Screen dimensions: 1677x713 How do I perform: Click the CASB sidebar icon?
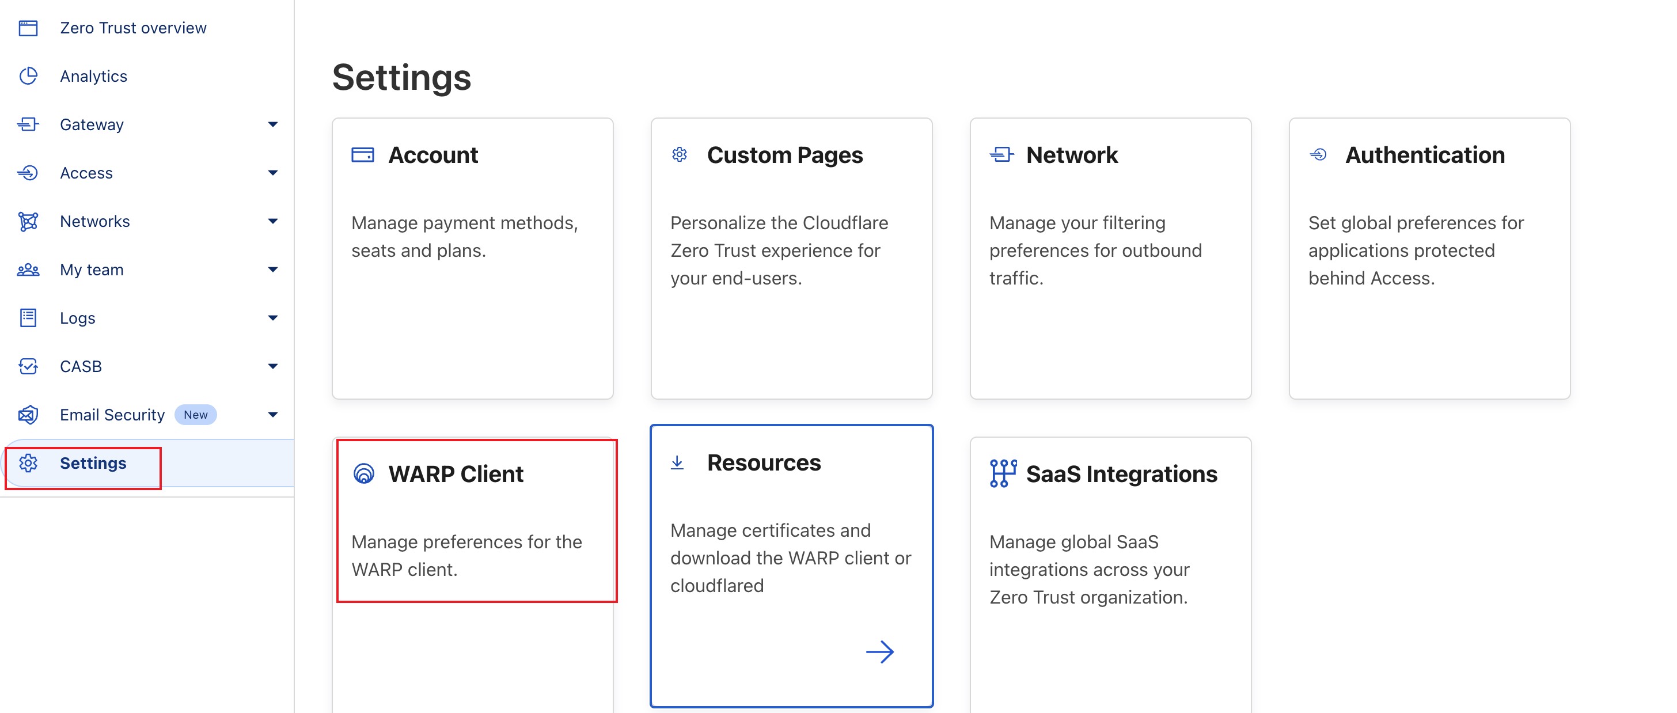click(x=28, y=366)
